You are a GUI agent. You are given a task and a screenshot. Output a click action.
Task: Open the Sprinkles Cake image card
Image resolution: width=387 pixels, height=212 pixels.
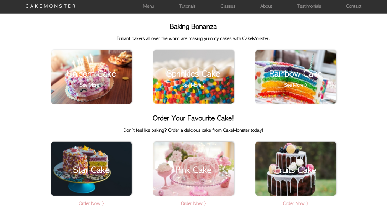point(194,77)
